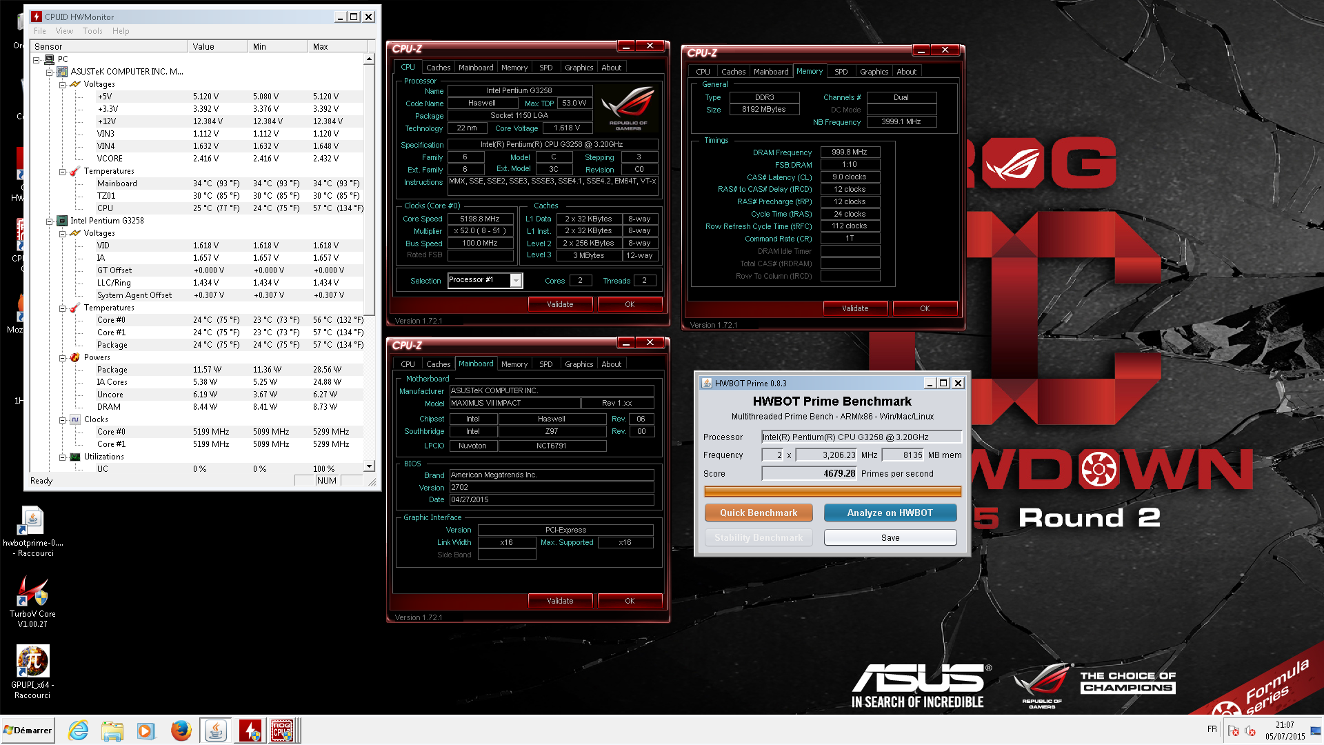Switch to the ROG CPU-Z taskbar button

[282, 731]
